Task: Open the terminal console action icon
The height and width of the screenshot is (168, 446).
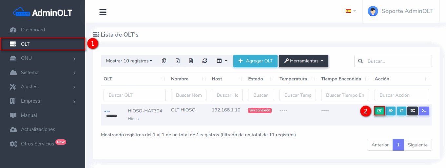Action: [424, 111]
